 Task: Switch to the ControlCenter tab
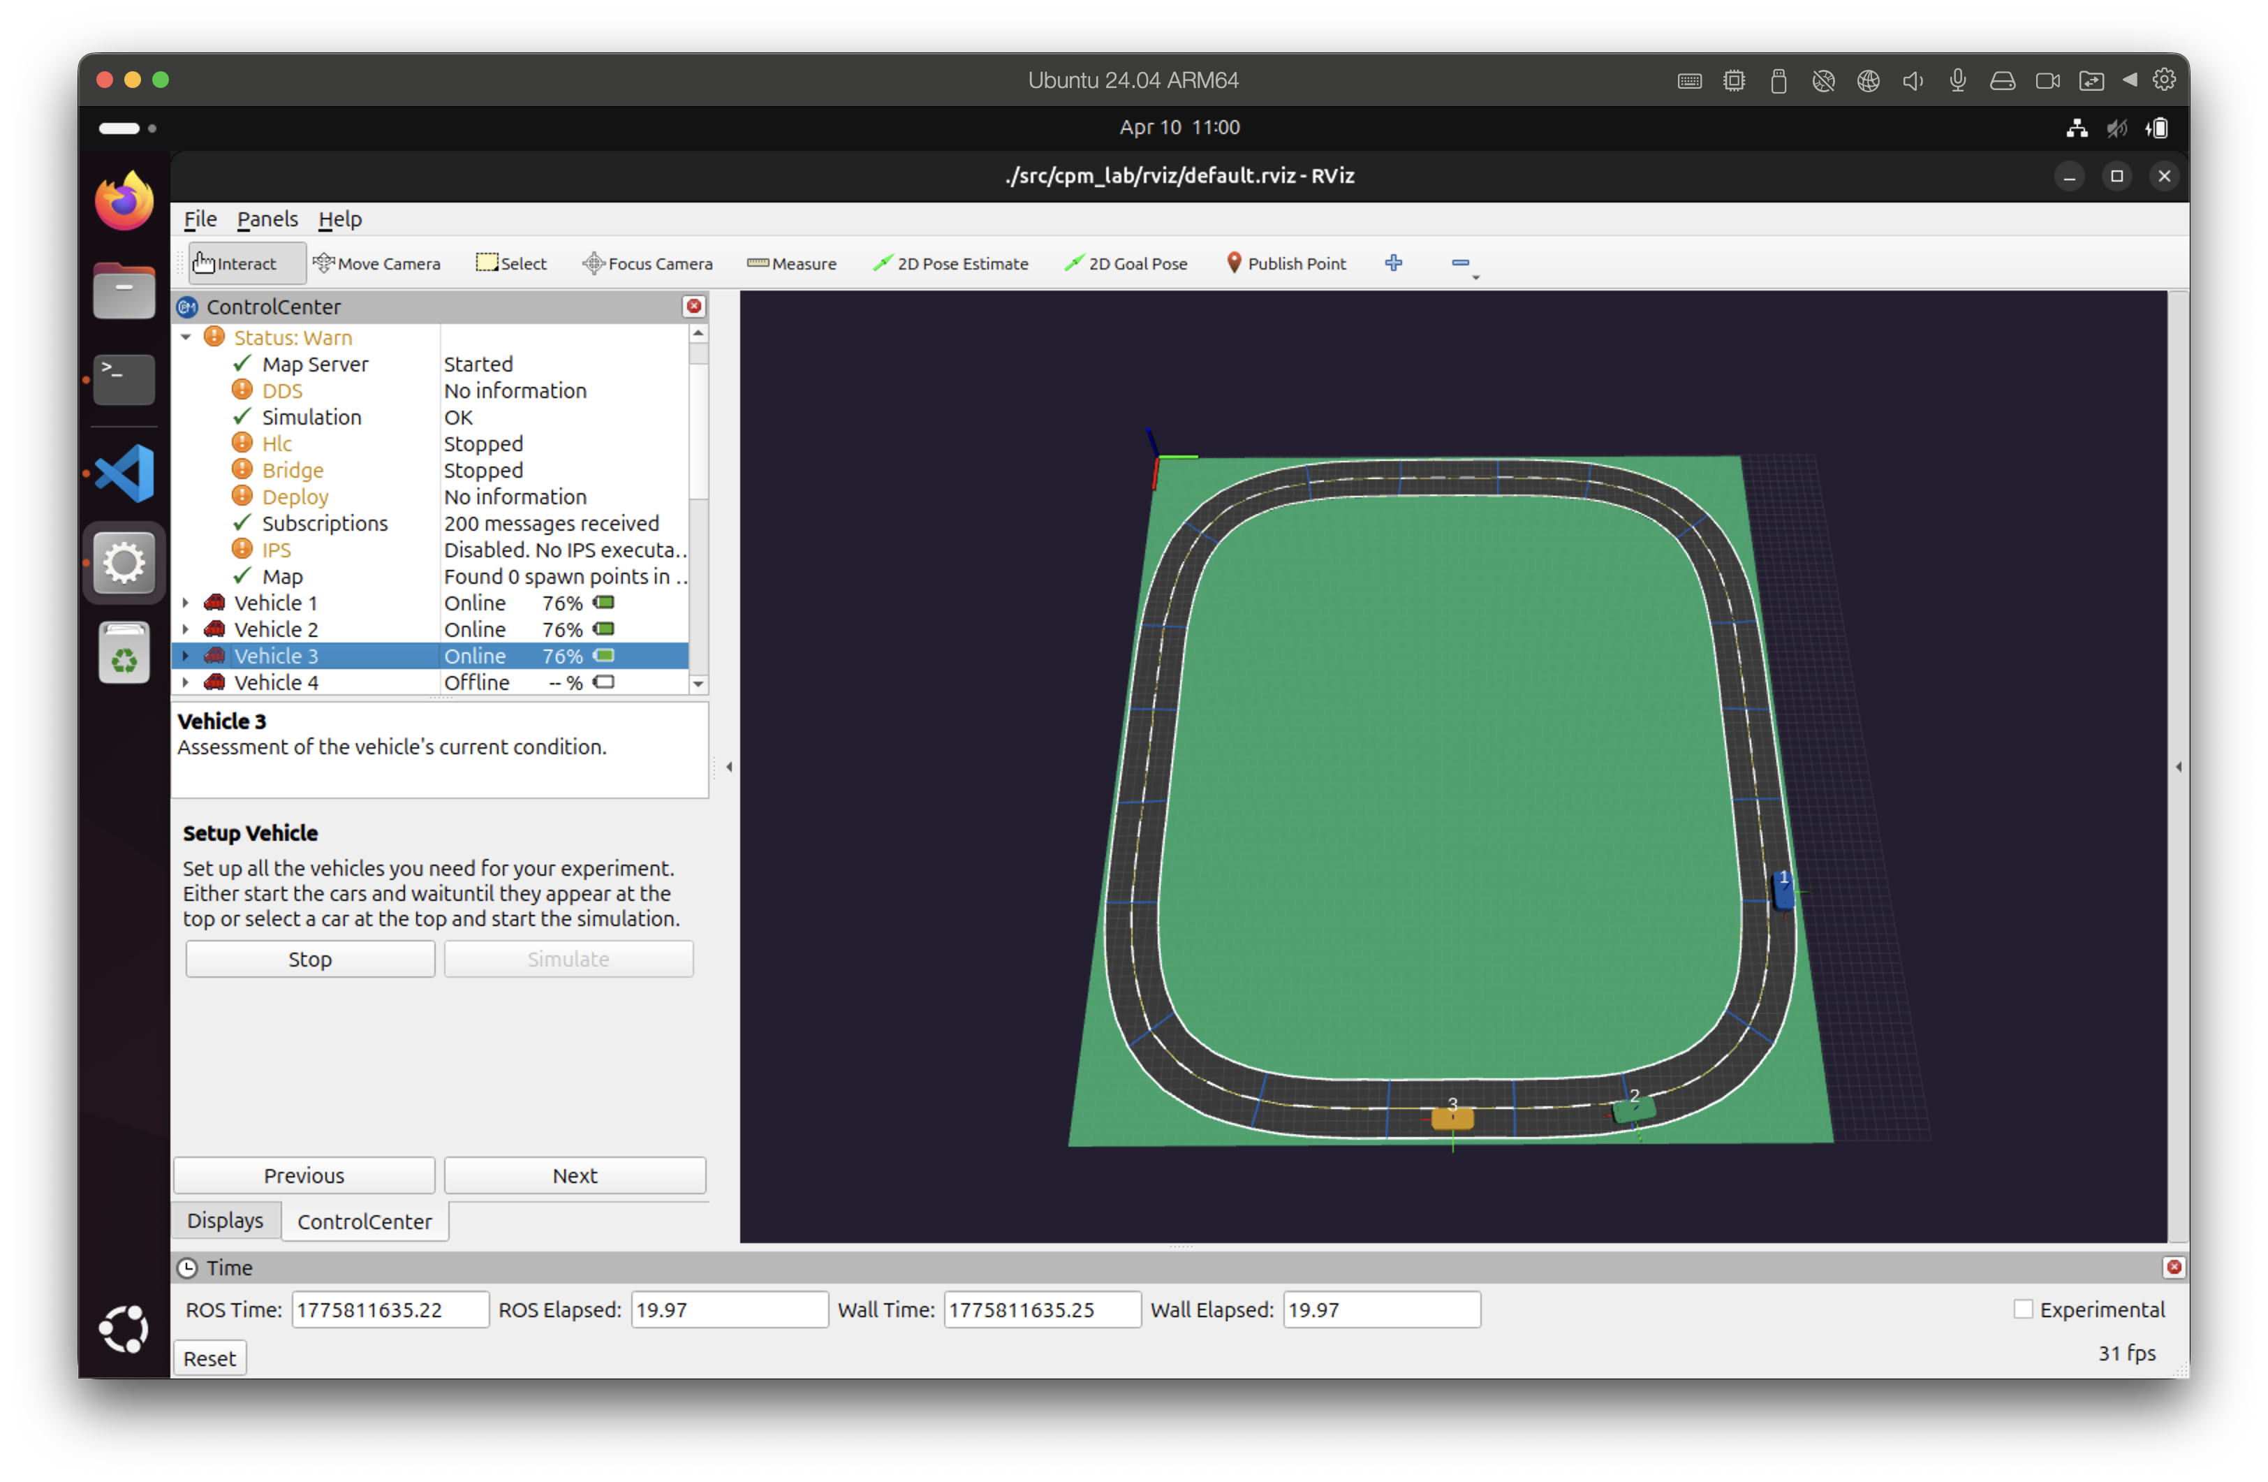(x=364, y=1221)
